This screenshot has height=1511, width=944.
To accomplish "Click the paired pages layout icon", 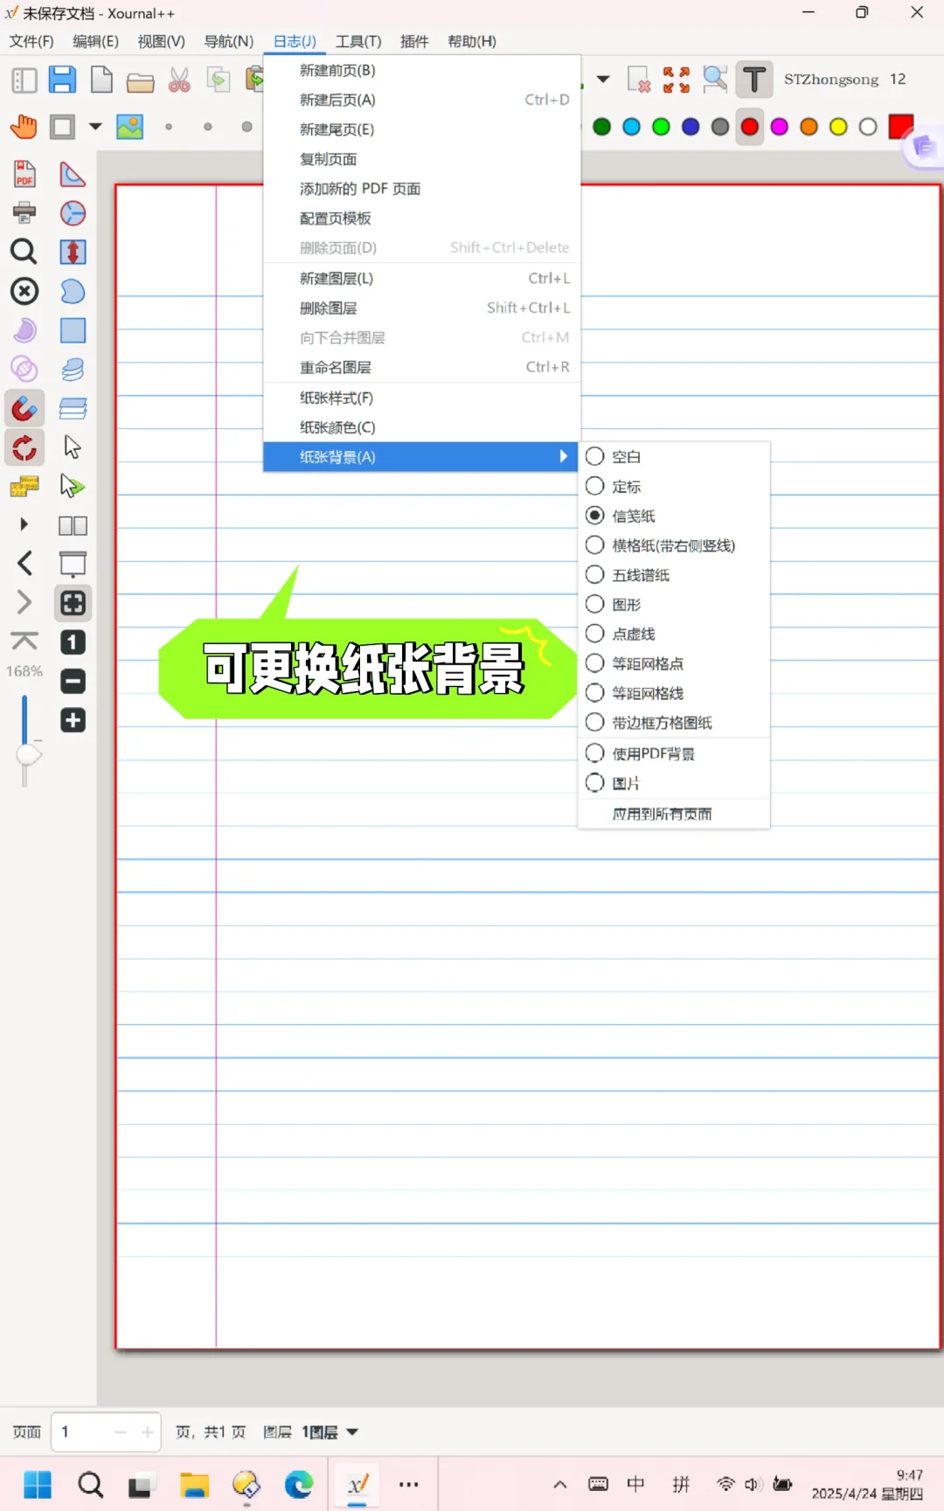I will (x=73, y=526).
